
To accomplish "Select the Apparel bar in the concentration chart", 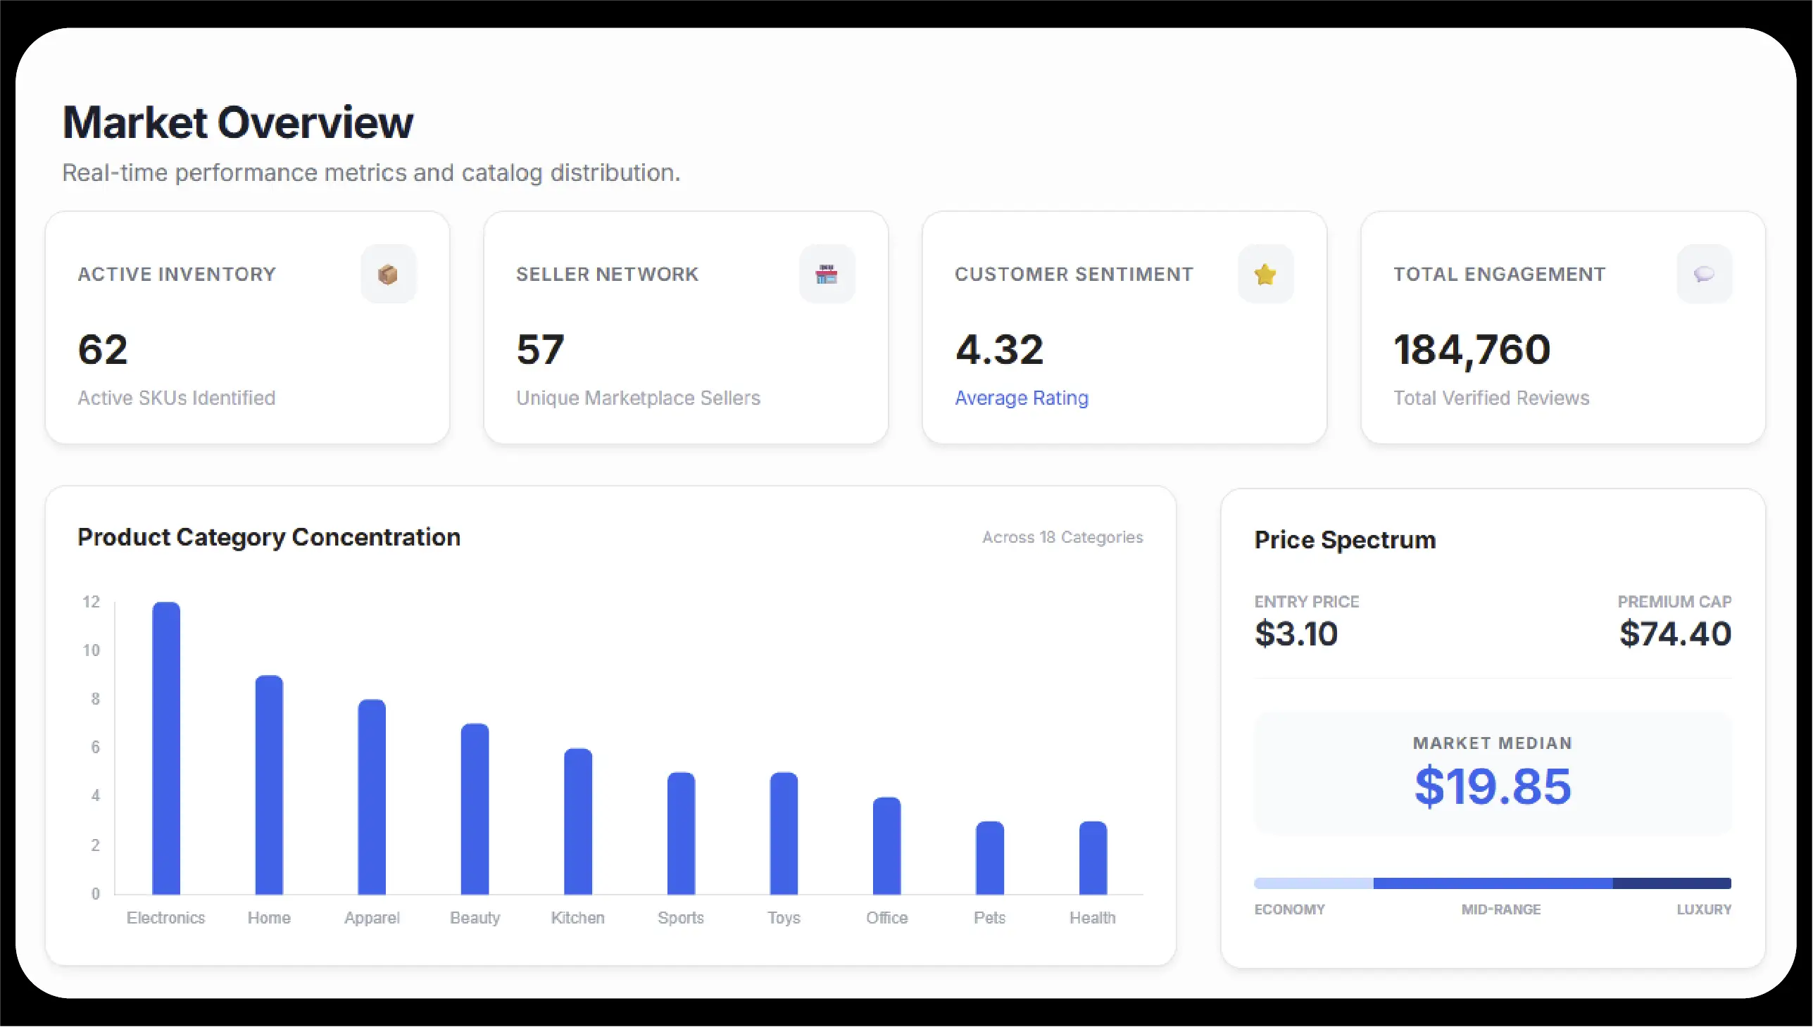I will pos(372,797).
